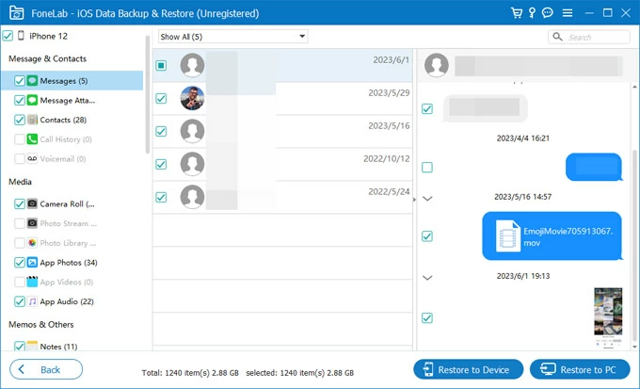
Task: Uncheck the iPhone 12 device checkbox
Action: (x=8, y=36)
